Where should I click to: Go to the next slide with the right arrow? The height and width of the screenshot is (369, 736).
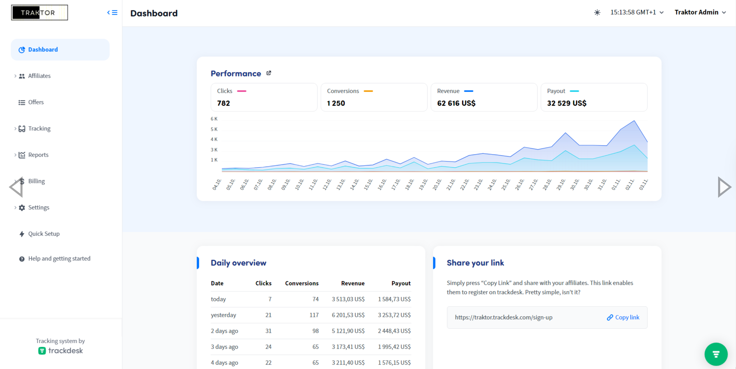tap(724, 187)
